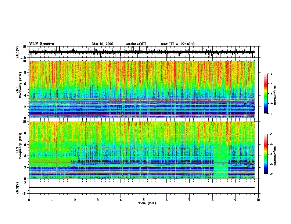Click time axis tick label "0"

coord(29,200)
